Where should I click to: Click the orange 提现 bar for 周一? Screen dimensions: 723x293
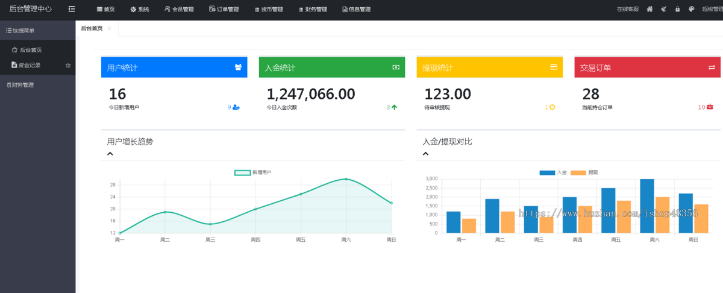point(469,226)
